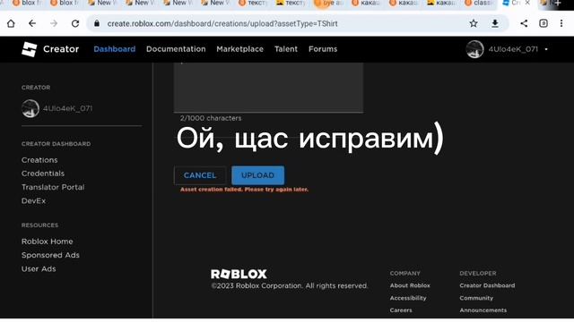Click the Cancel button

[x=200, y=175]
